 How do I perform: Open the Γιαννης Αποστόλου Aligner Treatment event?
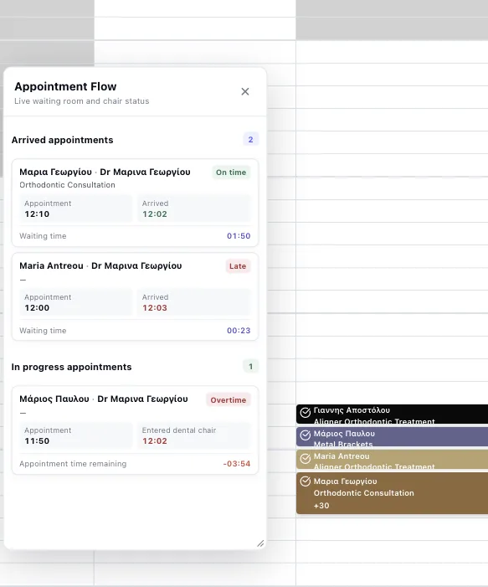click(x=393, y=414)
